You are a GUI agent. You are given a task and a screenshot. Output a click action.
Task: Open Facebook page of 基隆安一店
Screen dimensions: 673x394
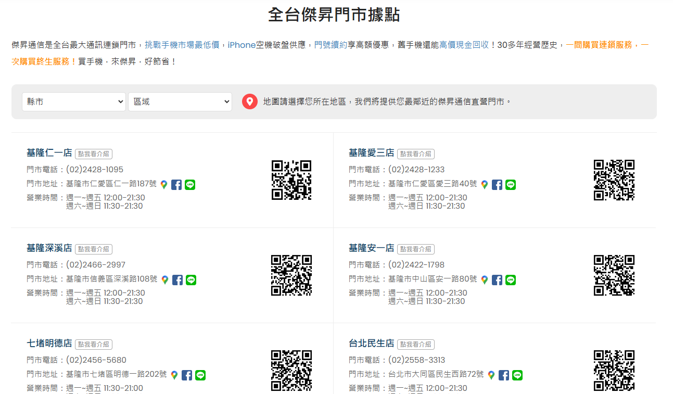pyautogui.click(x=497, y=279)
